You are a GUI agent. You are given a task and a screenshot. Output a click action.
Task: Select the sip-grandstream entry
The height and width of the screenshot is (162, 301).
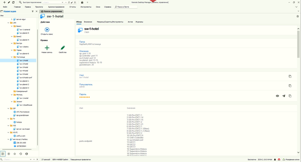22,115
